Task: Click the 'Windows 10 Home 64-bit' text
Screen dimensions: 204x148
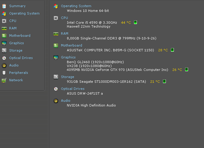Action: point(88,11)
